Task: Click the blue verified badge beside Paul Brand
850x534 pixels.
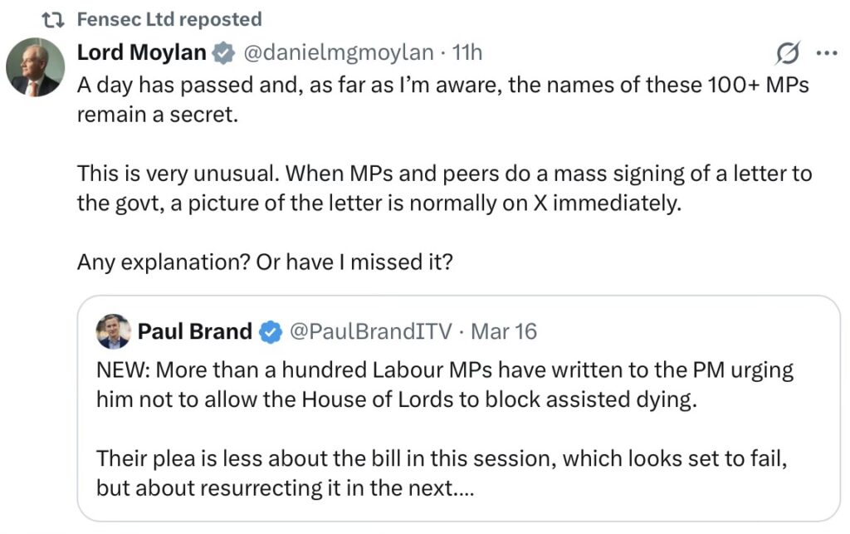Action: click(268, 332)
